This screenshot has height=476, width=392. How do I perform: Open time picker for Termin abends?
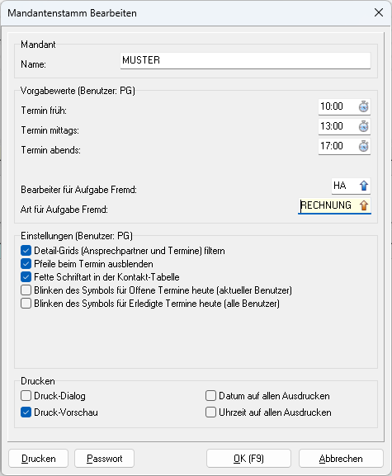click(x=363, y=146)
